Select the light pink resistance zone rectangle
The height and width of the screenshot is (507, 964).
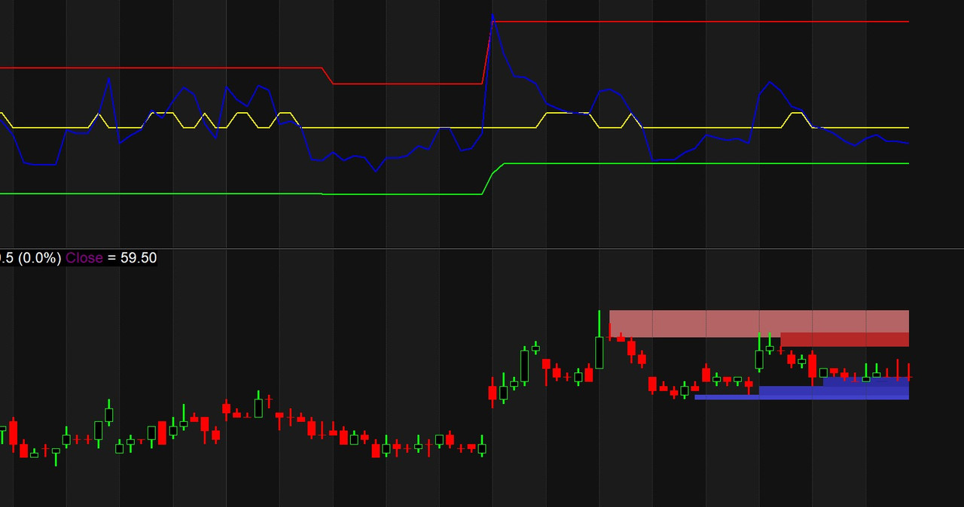[x=758, y=322]
